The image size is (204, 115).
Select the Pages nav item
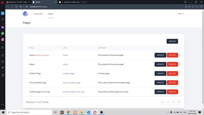point(50,14)
